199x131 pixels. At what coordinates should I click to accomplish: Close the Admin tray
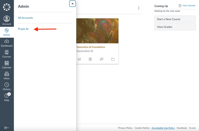coord(73,4)
